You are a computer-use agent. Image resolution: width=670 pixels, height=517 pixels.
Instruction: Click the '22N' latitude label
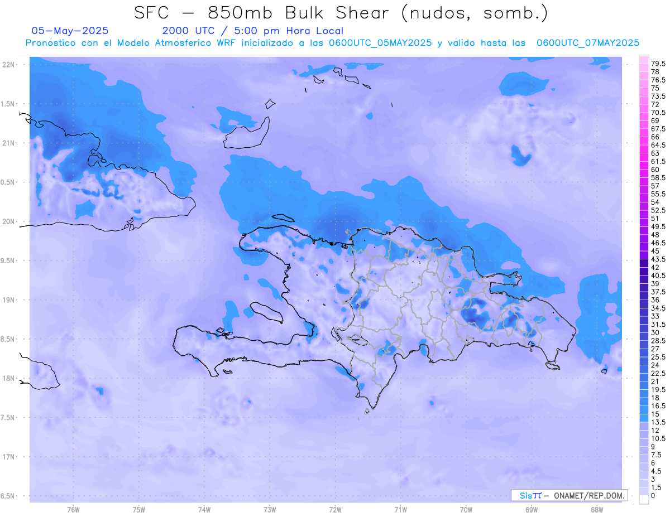click(x=8, y=65)
